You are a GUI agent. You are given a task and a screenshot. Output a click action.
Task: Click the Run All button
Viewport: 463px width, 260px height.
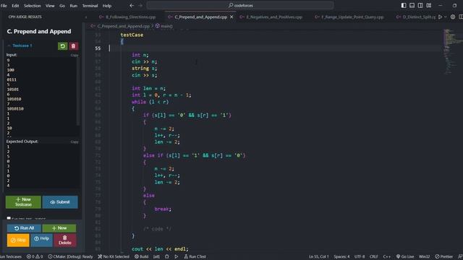pyautogui.click(x=24, y=228)
